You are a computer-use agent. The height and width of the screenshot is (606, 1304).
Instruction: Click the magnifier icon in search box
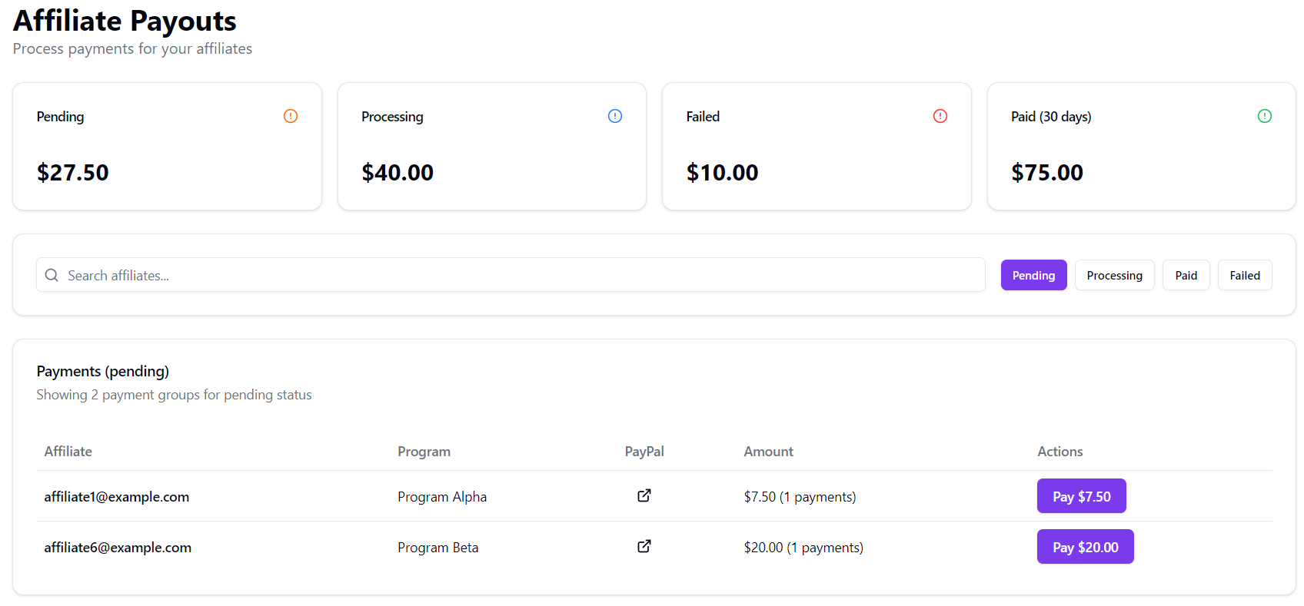(52, 275)
